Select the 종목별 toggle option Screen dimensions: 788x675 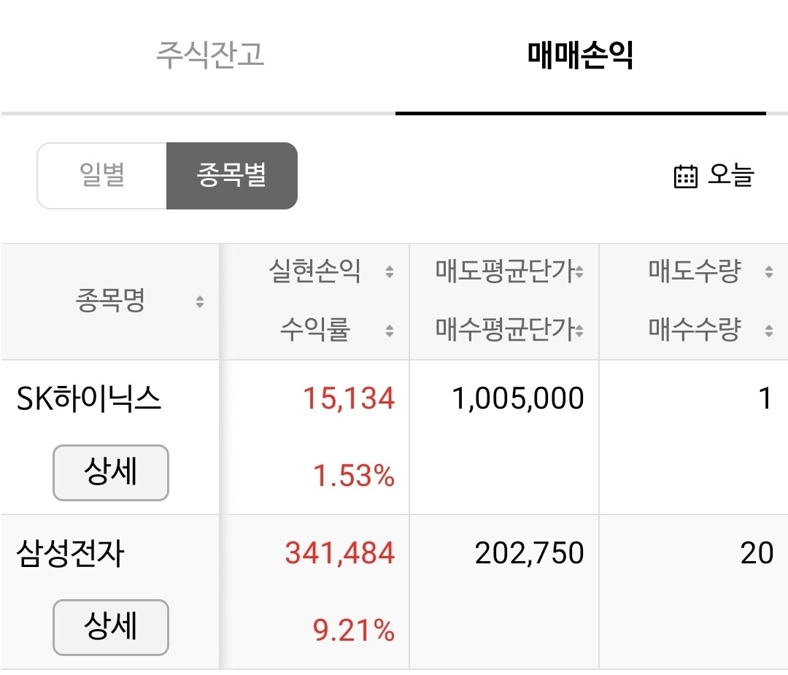(x=231, y=176)
